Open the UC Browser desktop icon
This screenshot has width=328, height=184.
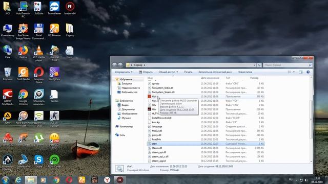pos(54,30)
